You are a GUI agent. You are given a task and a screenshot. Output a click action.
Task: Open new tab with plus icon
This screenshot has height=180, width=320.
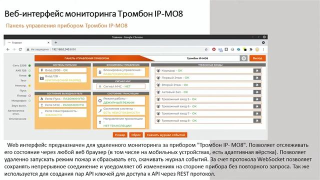point(55,42)
